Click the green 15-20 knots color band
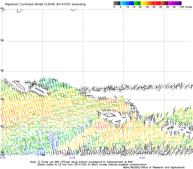Screen dimensions: 193x169 click(137, 3)
